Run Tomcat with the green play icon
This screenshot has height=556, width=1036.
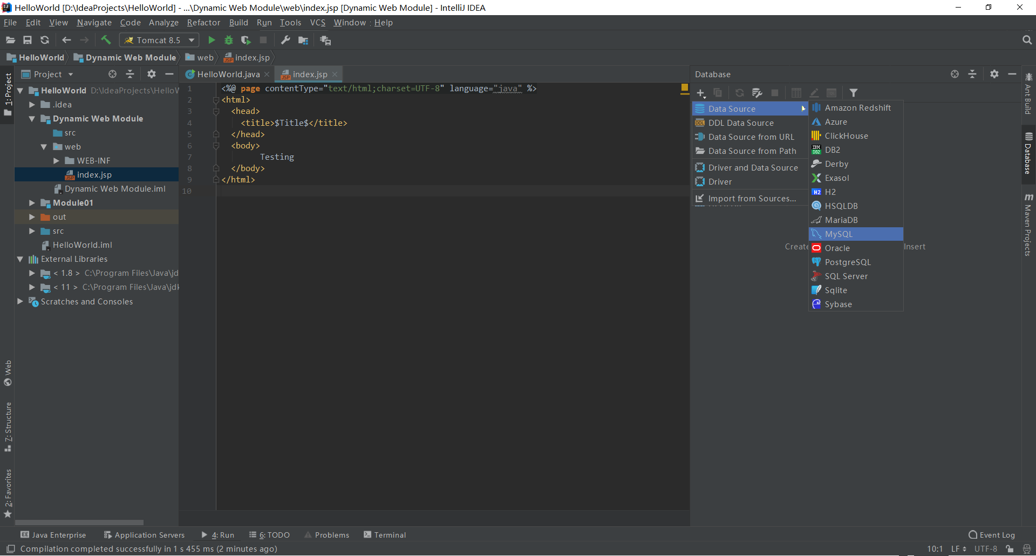tap(212, 40)
